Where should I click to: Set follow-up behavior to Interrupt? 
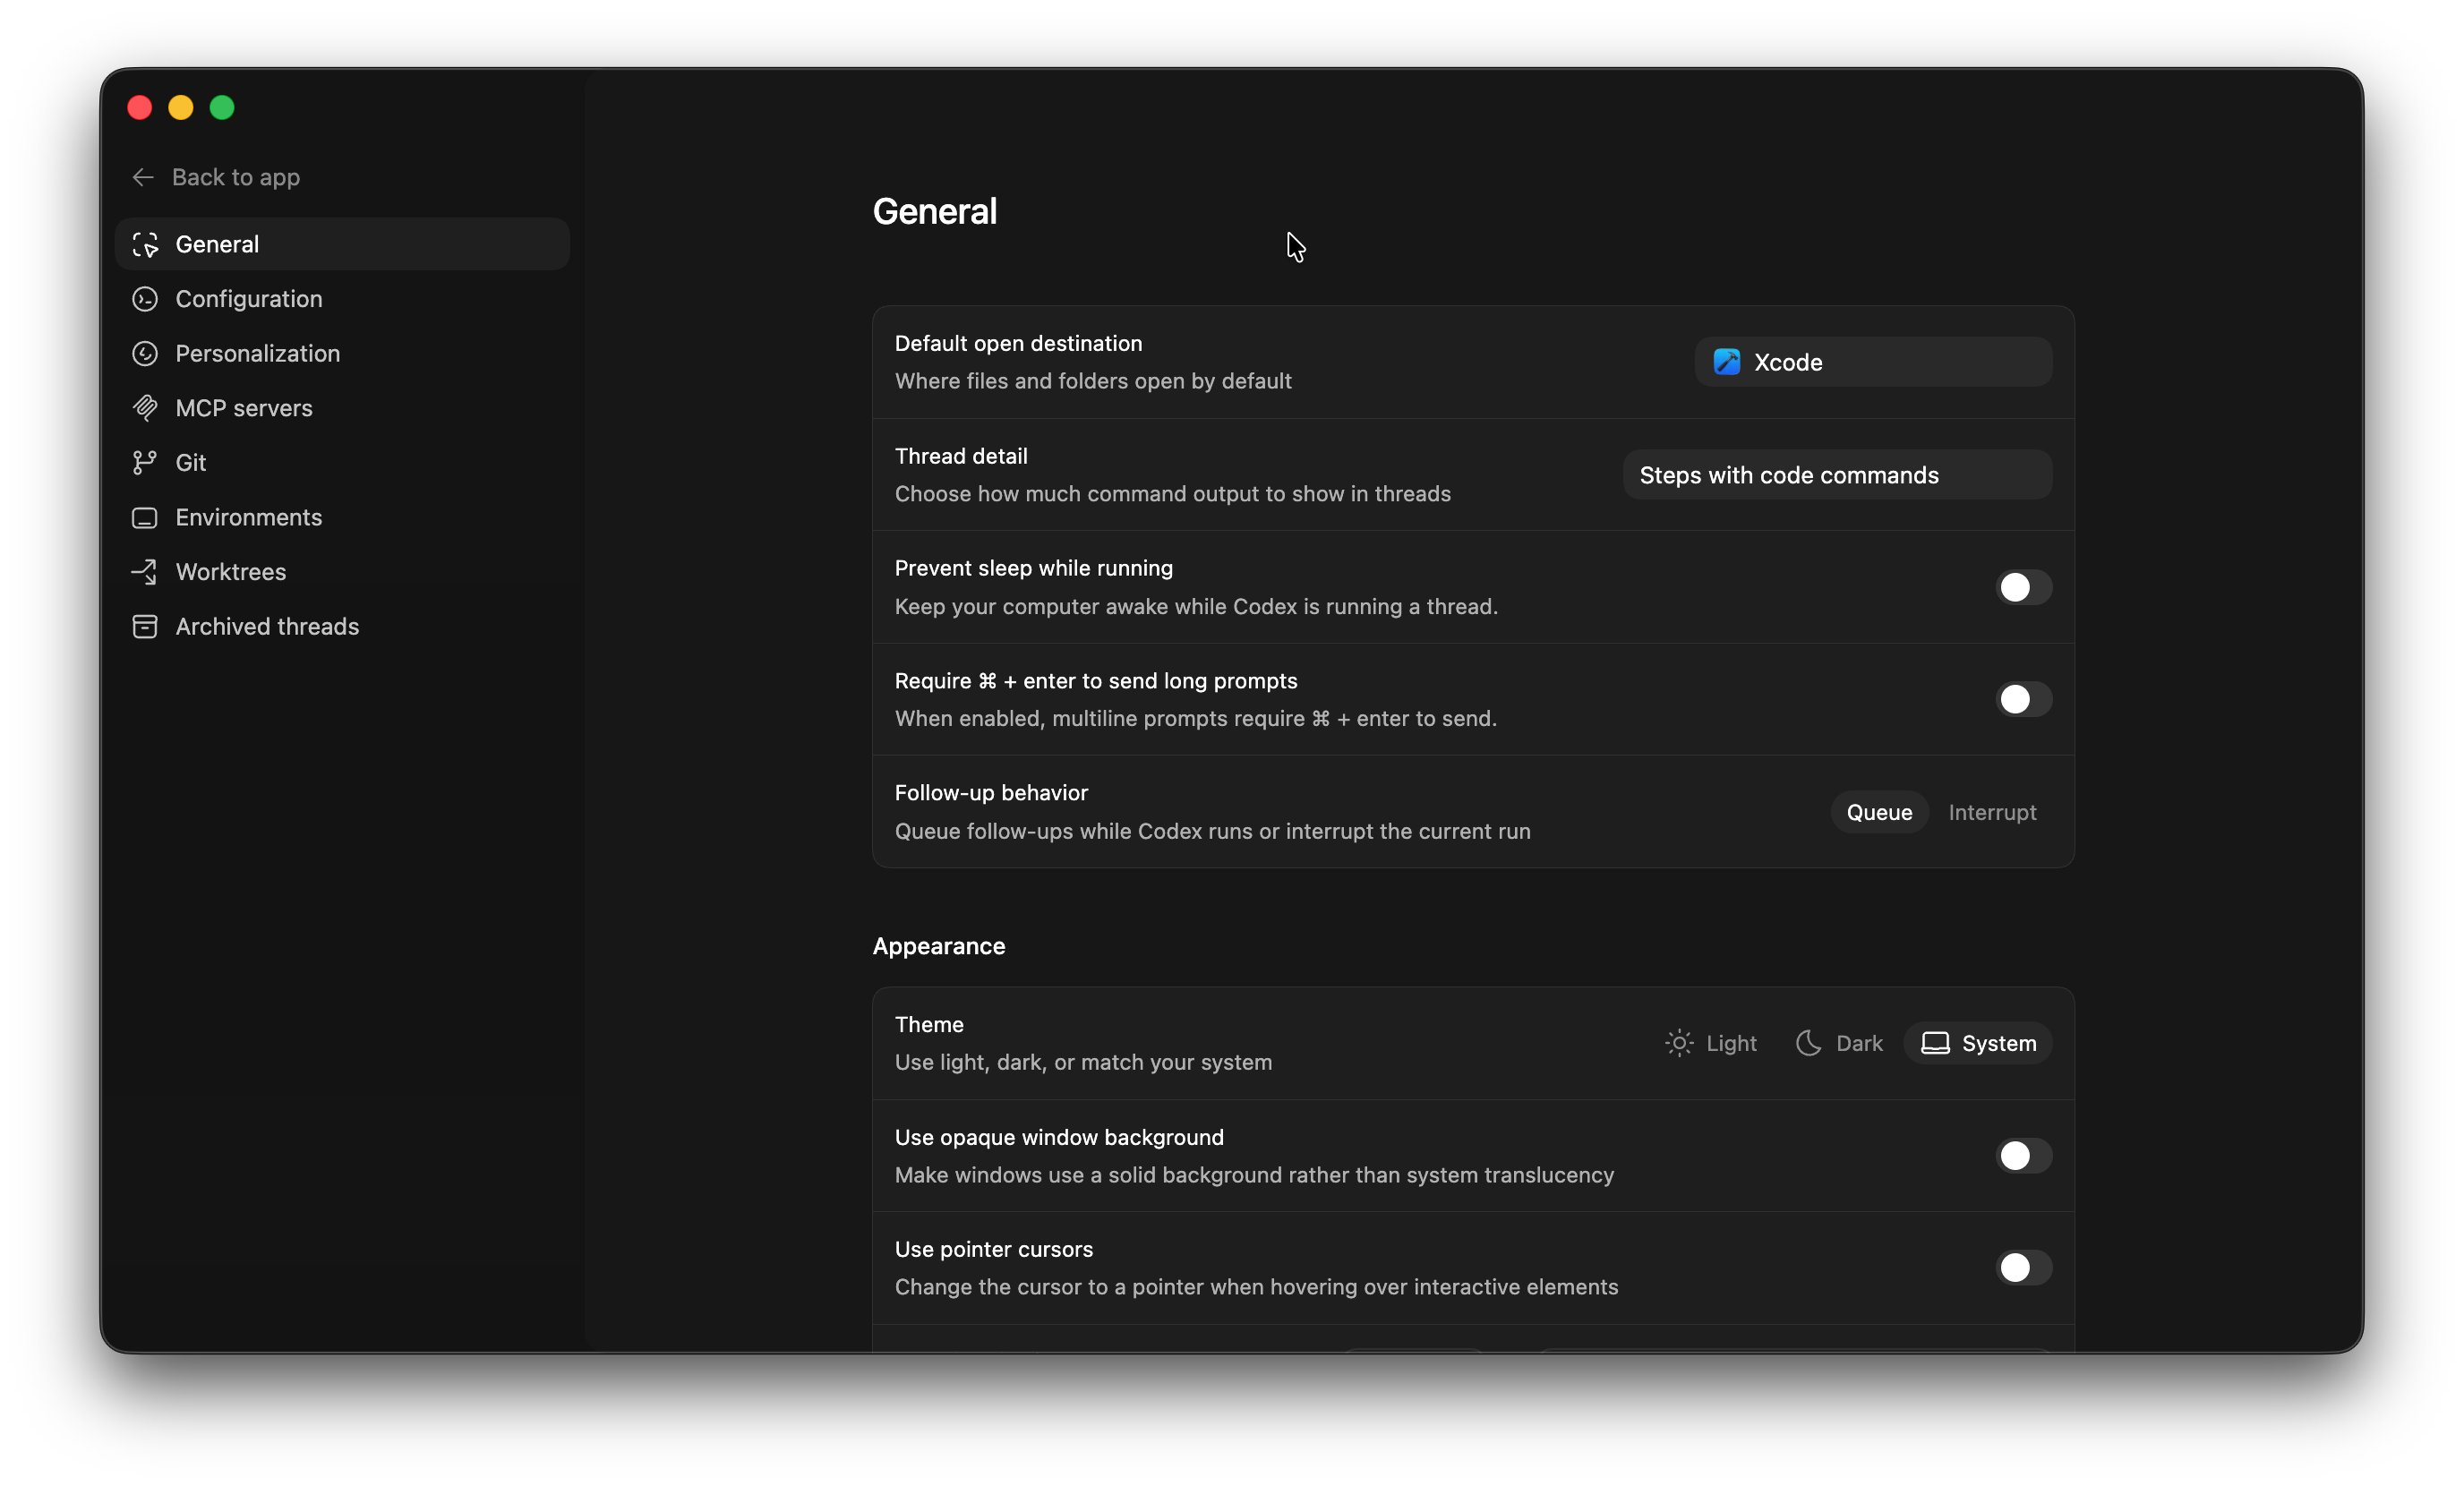1991,812
